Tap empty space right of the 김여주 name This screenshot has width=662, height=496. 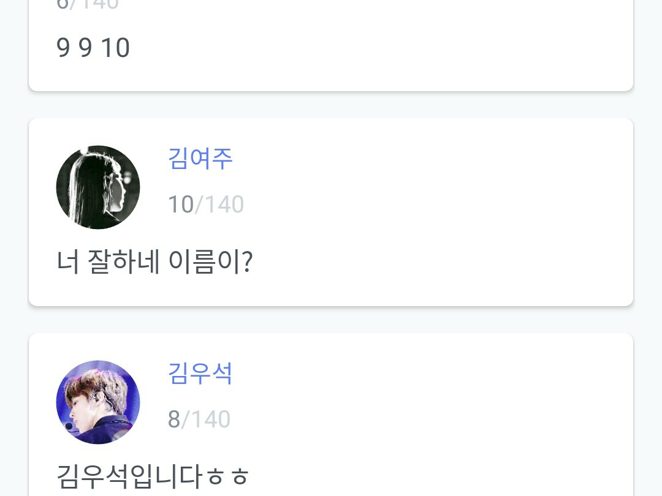click(429, 159)
